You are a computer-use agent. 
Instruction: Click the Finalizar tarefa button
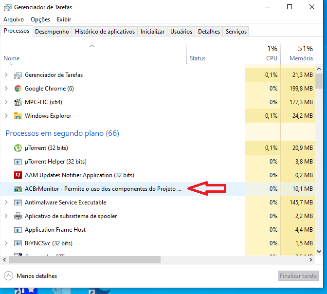click(x=298, y=276)
